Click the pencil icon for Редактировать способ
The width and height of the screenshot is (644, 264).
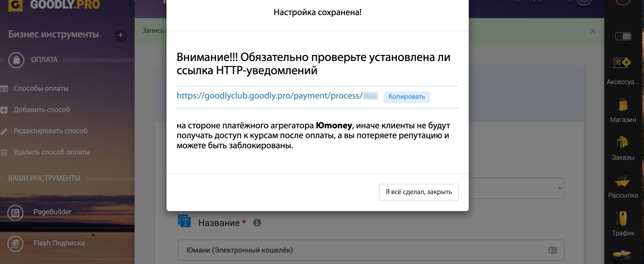tap(4, 131)
